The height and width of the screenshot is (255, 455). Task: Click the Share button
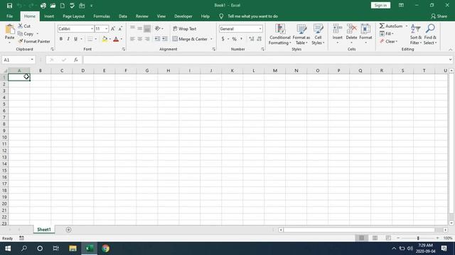[439, 16]
